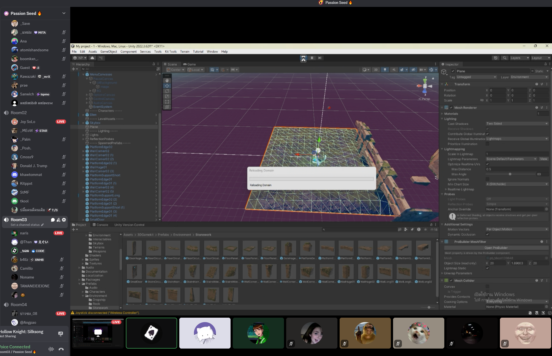Open the Cast Shadows dropdown
Image resolution: width=552 pixels, height=356 pixels.
click(517, 124)
